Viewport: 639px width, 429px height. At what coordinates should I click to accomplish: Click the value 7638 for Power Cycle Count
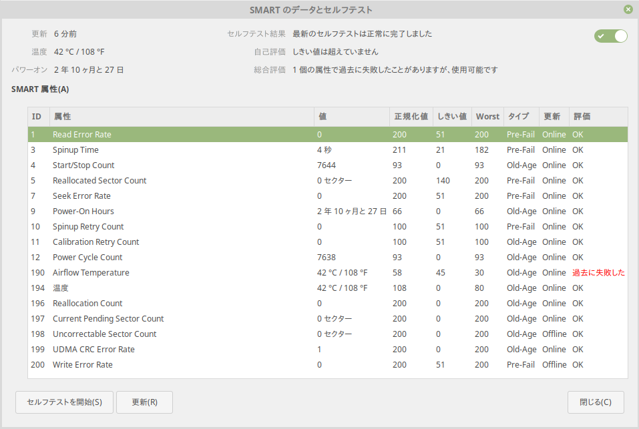pyautogui.click(x=327, y=258)
